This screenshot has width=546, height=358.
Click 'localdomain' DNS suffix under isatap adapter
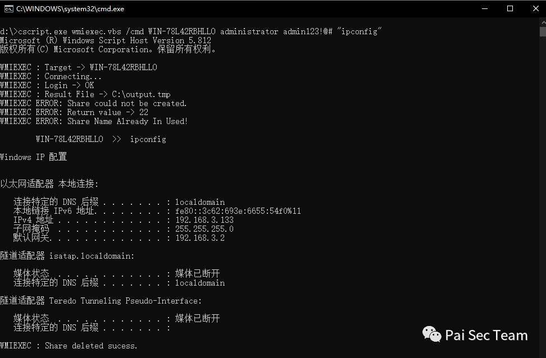(200, 283)
